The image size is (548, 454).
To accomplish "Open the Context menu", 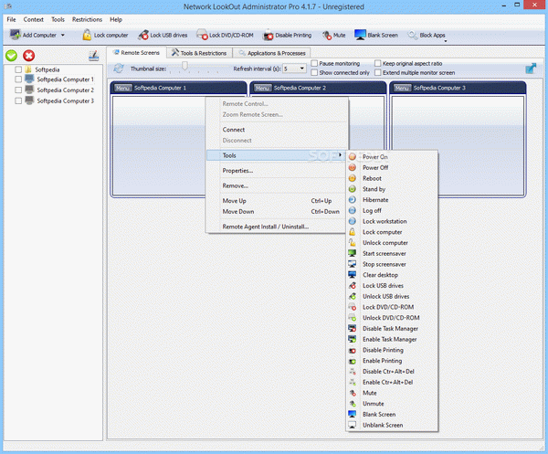I will tap(34, 19).
